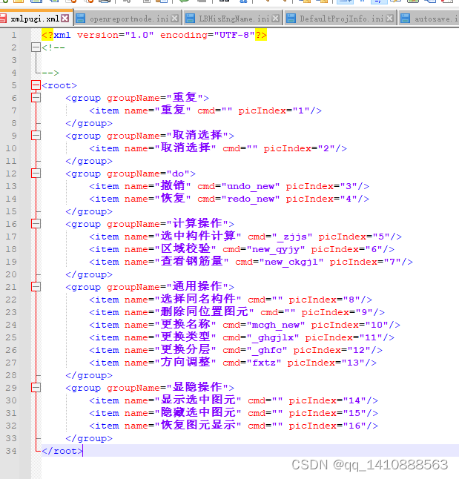Click the item name 恢复图元显示
Viewport: 459px width, 479px height.
pyautogui.click(x=198, y=425)
